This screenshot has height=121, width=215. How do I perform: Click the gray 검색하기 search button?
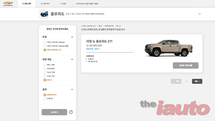pos(54,112)
